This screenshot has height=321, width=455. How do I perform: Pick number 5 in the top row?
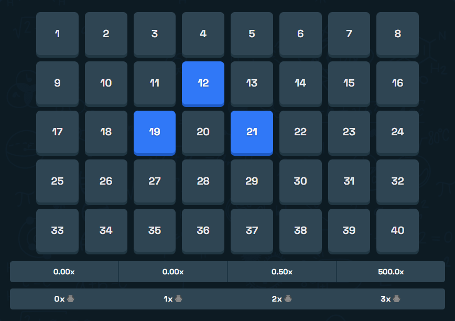tap(252, 35)
